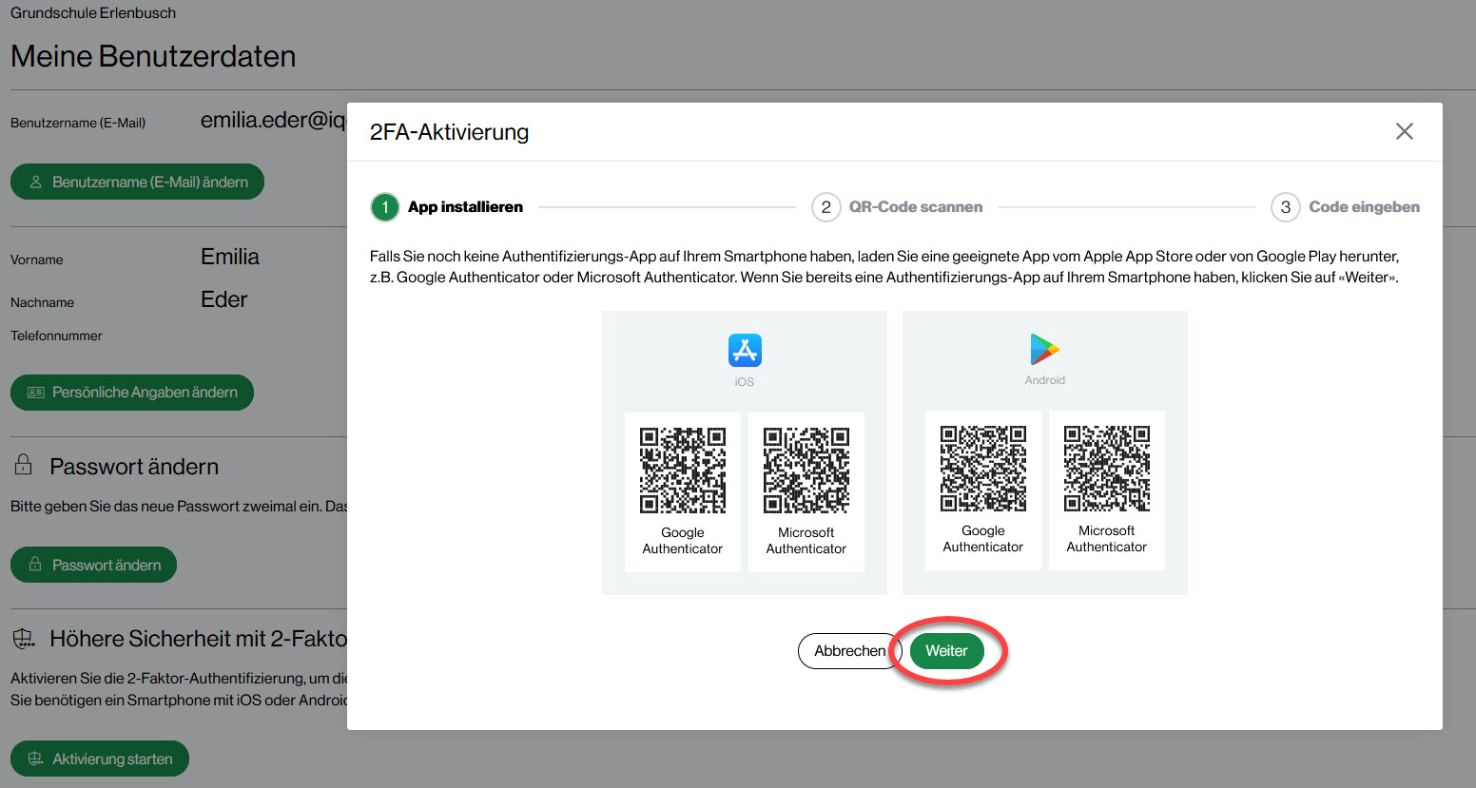
Task: Click the lock icon beside Passwort ändern
Action: click(24, 465)
